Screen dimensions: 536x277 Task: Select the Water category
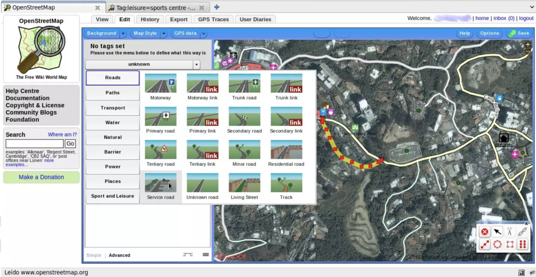(x=113, y=123)
